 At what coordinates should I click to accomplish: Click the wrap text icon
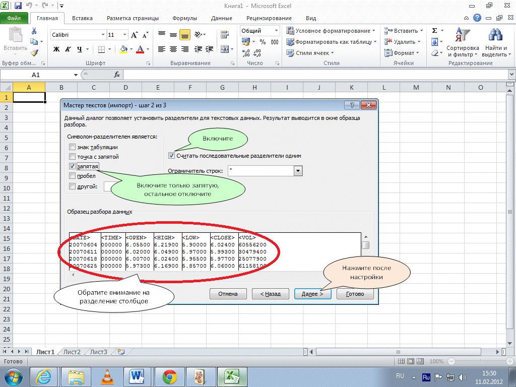point(225,35)
